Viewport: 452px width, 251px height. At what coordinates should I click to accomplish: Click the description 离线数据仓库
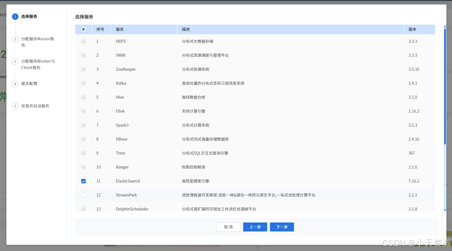pyautogui.click(x=194, y=97)
